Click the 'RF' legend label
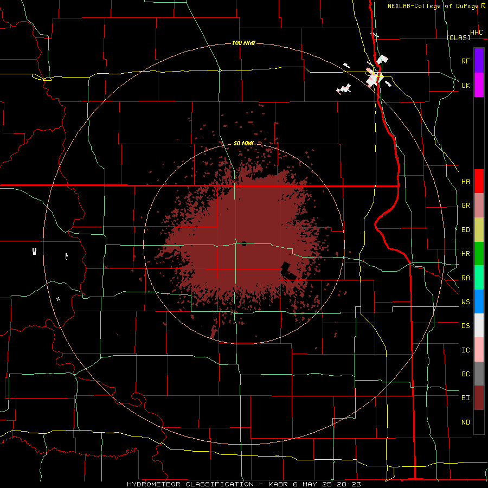 [x=465, y=61]
